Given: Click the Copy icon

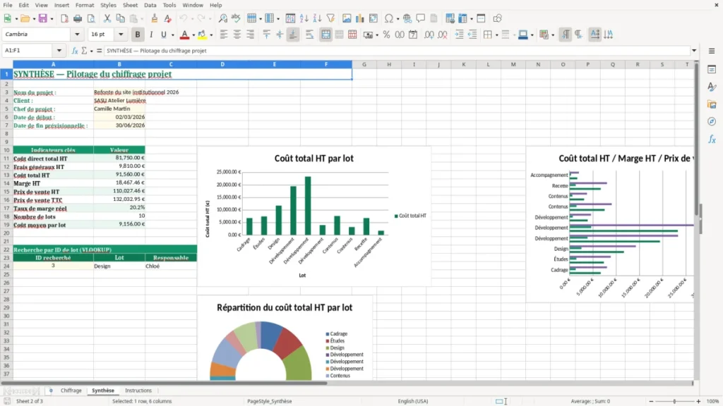Looking at the screenshot, I should point(120,18).
